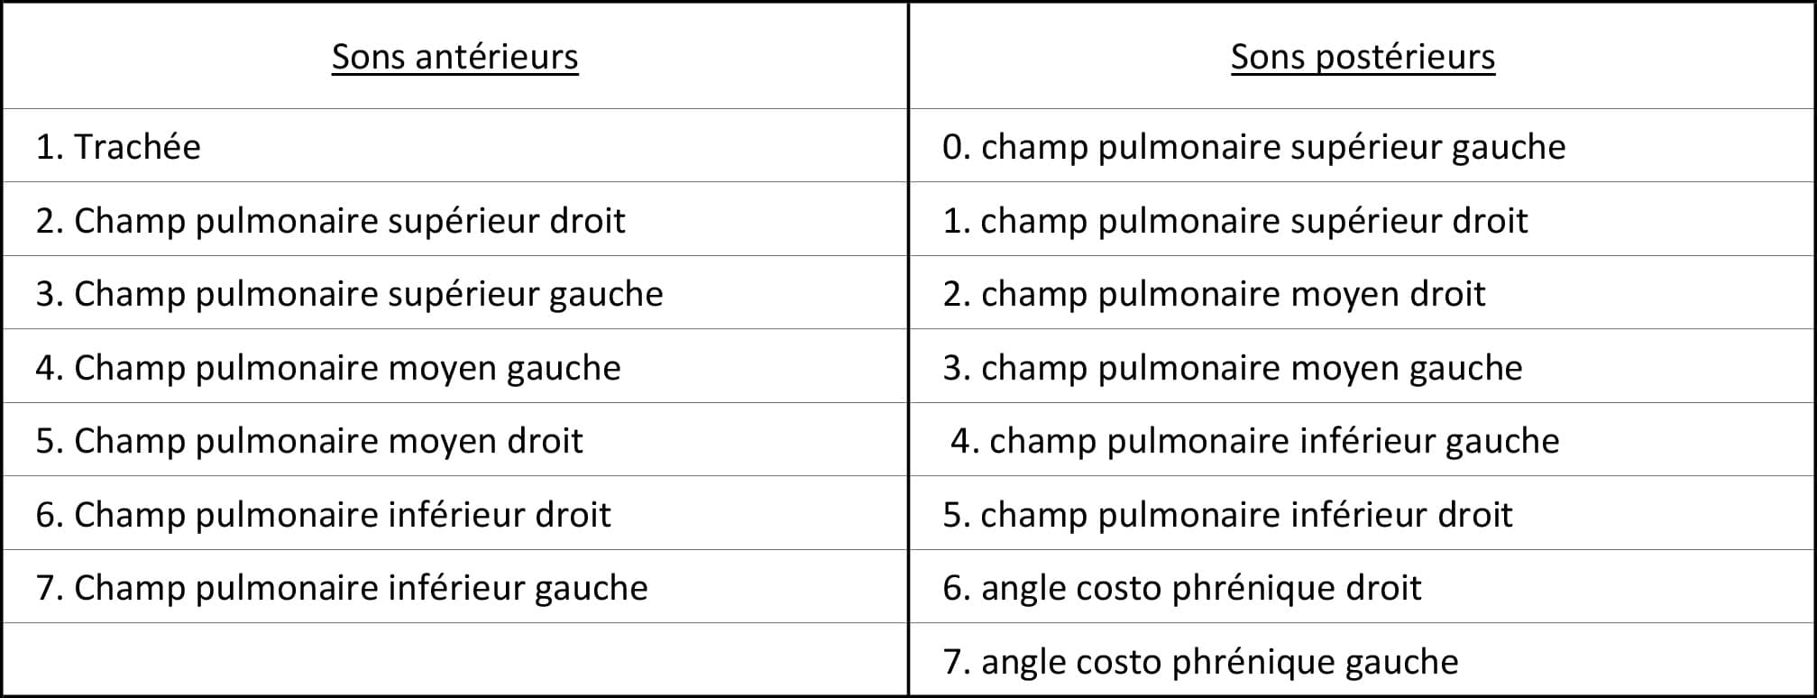Select posterior '3. champ pulmonaire moyen gauche'
Image resolution: width=1817 pixels, height=698 pixels.
point(1363,366)
